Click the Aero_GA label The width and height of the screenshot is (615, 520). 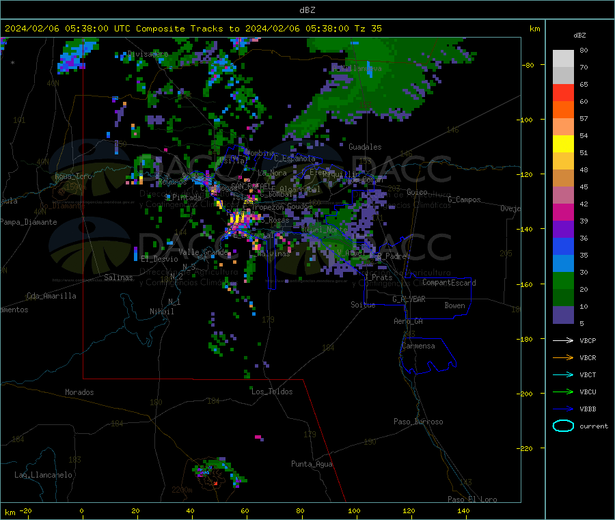tap(408, 321)
